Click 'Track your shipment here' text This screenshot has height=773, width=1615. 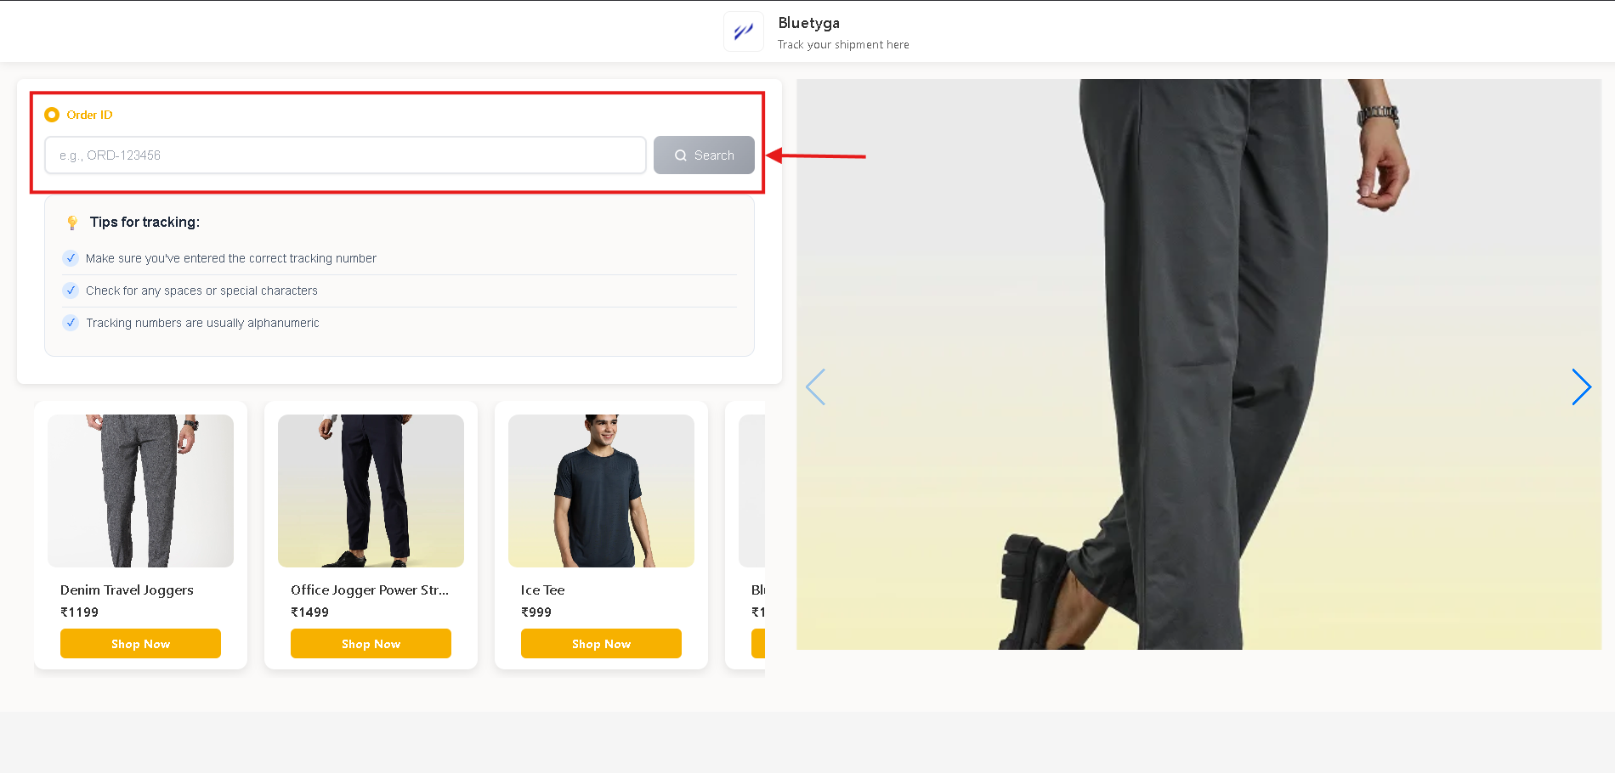[843, 45]
